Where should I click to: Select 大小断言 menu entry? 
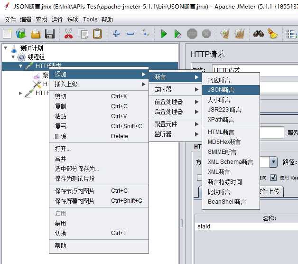coord(231,100)
